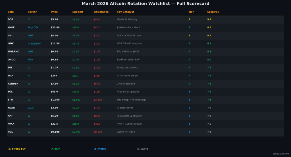Click the 8.8 score for UNI
Viewport: 291px width, 157px height.
pyautogui.click(x=209, y=35)
